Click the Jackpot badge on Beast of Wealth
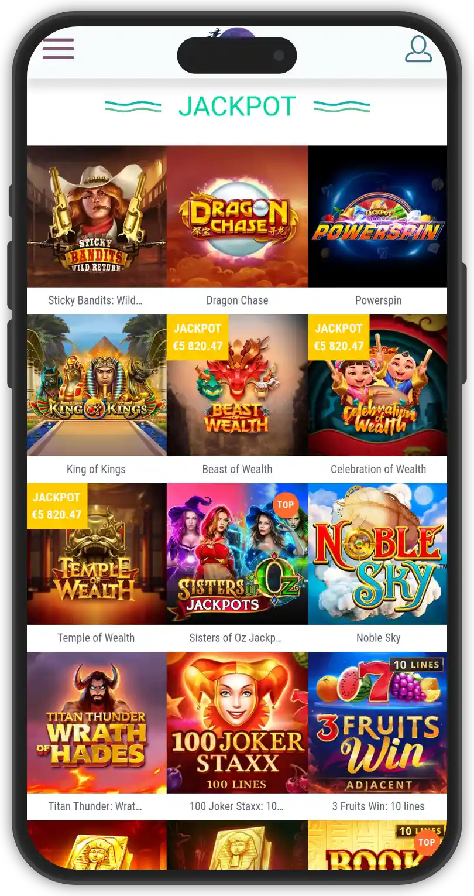The height and width of the screenshot is (896, 474). point(198,337)
